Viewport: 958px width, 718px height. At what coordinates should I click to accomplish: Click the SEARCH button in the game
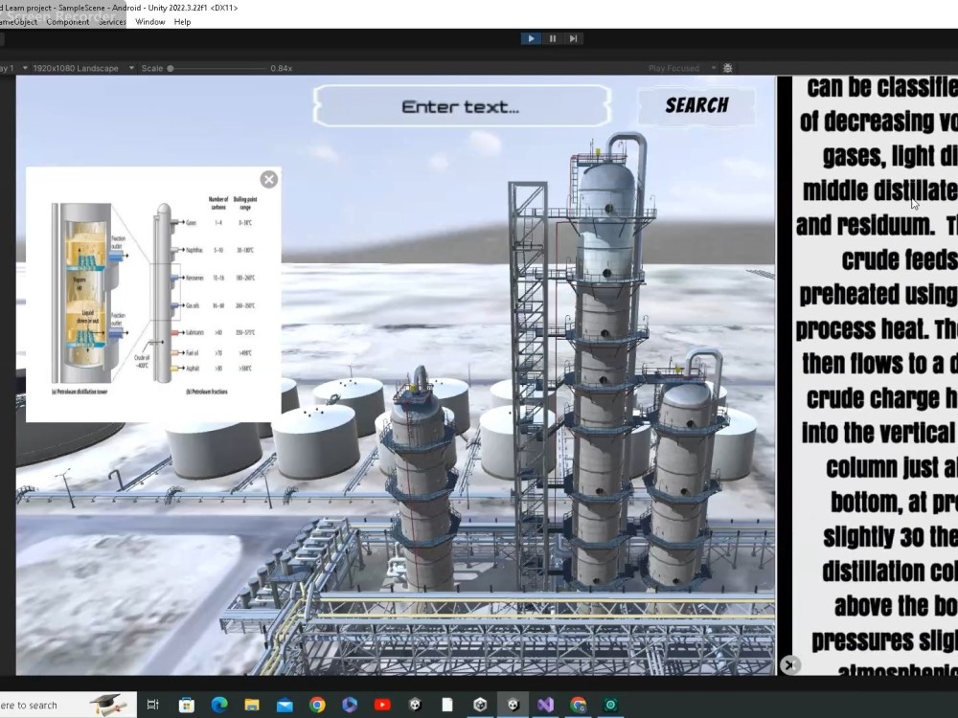[x=696, y=105]
